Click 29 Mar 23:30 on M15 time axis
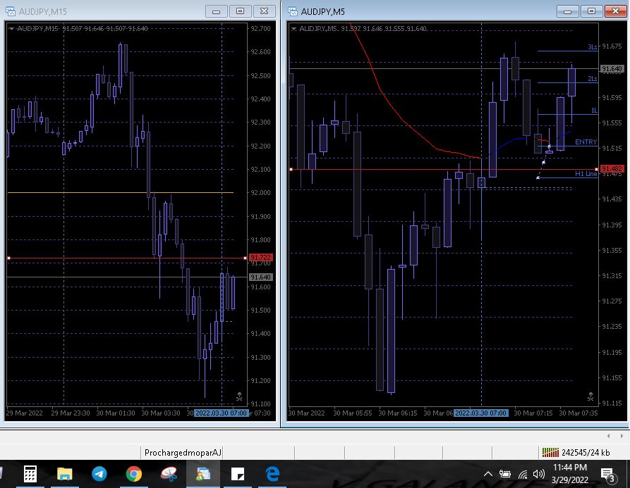 click(71, 413)
